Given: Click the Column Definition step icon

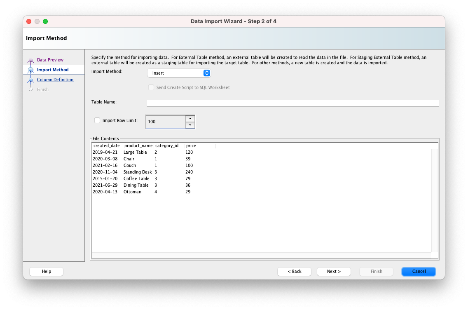Looking at the screenshot, I should (30, 80).
